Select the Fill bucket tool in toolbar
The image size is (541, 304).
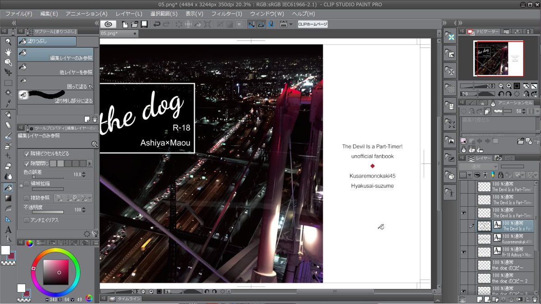8,187
